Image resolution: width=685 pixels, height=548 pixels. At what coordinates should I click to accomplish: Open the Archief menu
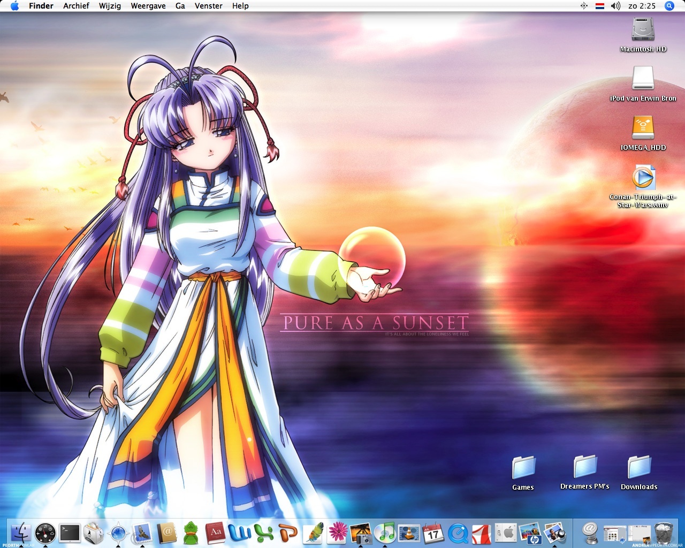[76, 6]
